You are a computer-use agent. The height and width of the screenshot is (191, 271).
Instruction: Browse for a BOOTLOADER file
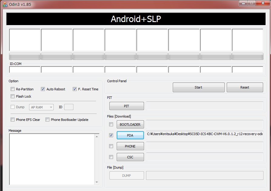[x=130, y=125]
